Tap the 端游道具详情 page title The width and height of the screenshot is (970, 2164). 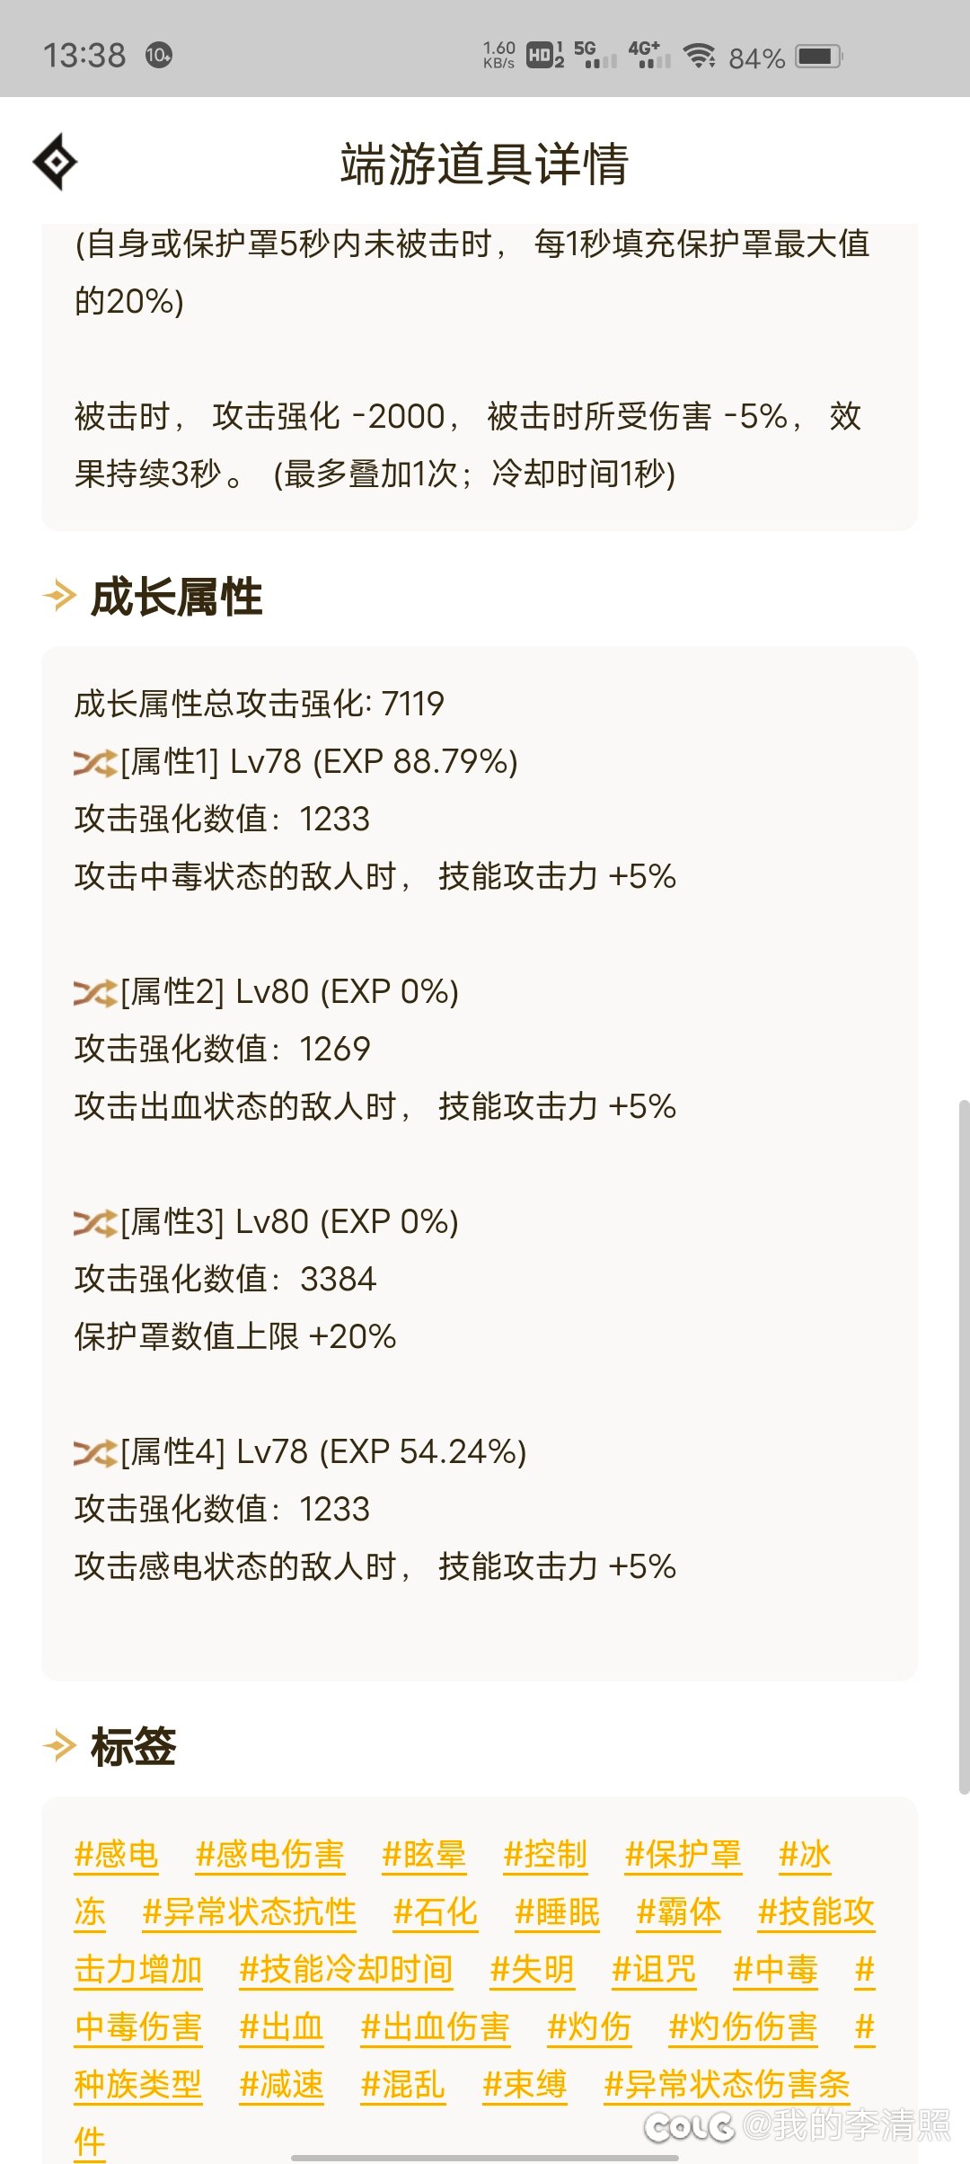[x=485, y=164]
